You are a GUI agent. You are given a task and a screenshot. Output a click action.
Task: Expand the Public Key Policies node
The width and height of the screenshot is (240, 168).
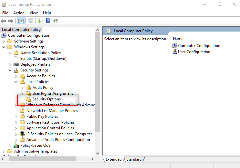(x=16, y=117)
